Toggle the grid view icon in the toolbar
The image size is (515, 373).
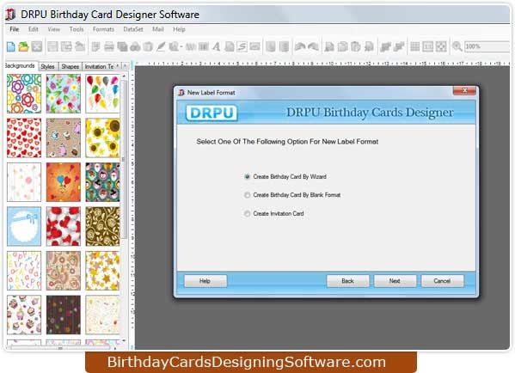pyautogui.click(x=414, y=46)
